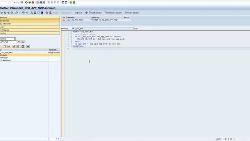Click the blue information icon
The width and height of the screenshot is (250, 141).
pyautogui.click(x=42, y=13)
